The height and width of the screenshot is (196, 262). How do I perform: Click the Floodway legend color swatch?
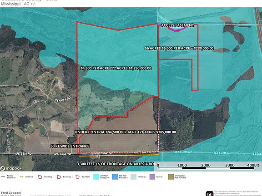[134, 176]
